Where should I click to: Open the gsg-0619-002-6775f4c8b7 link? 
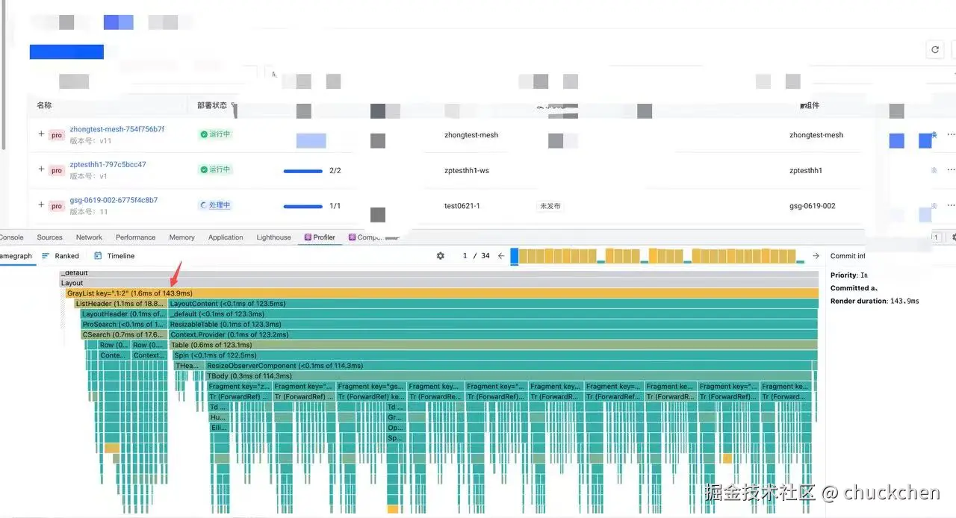click(x=114, y=201)
